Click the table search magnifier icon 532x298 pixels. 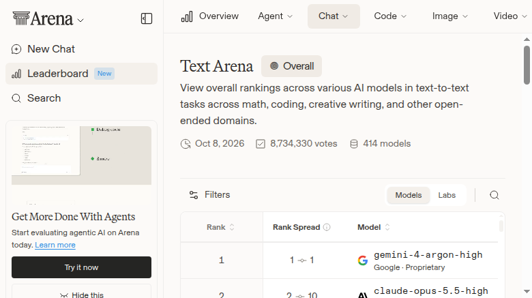(x=494, y=195)
